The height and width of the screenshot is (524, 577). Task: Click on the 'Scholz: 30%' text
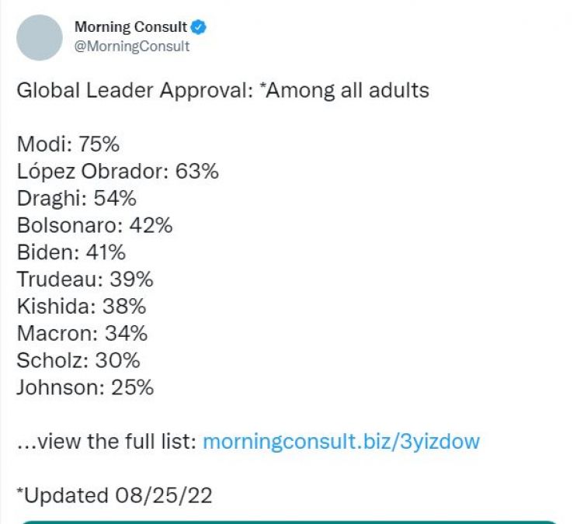(78, 360)
